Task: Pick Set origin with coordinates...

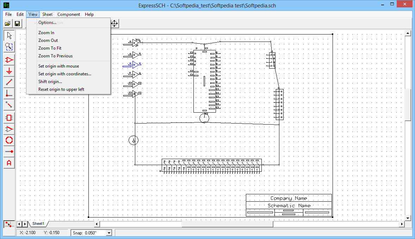Action: (68, 74)
